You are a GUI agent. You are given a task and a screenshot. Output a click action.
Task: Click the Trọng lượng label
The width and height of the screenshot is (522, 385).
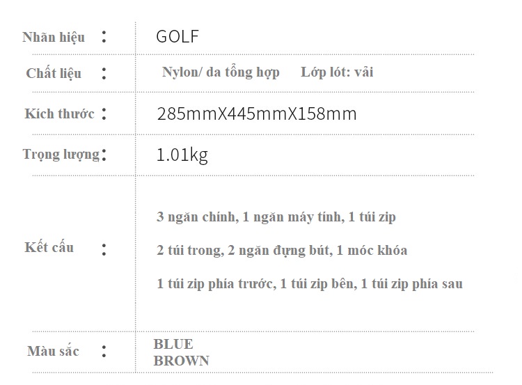pyautogui.click(x=61, y=154)
